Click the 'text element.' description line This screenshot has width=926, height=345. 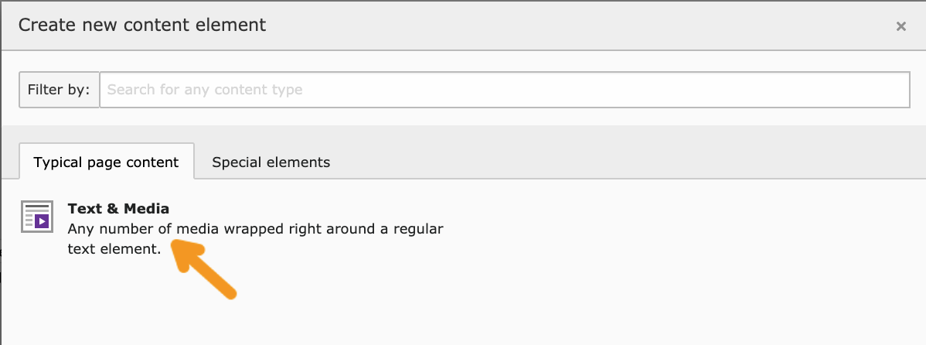coord(114,249)
